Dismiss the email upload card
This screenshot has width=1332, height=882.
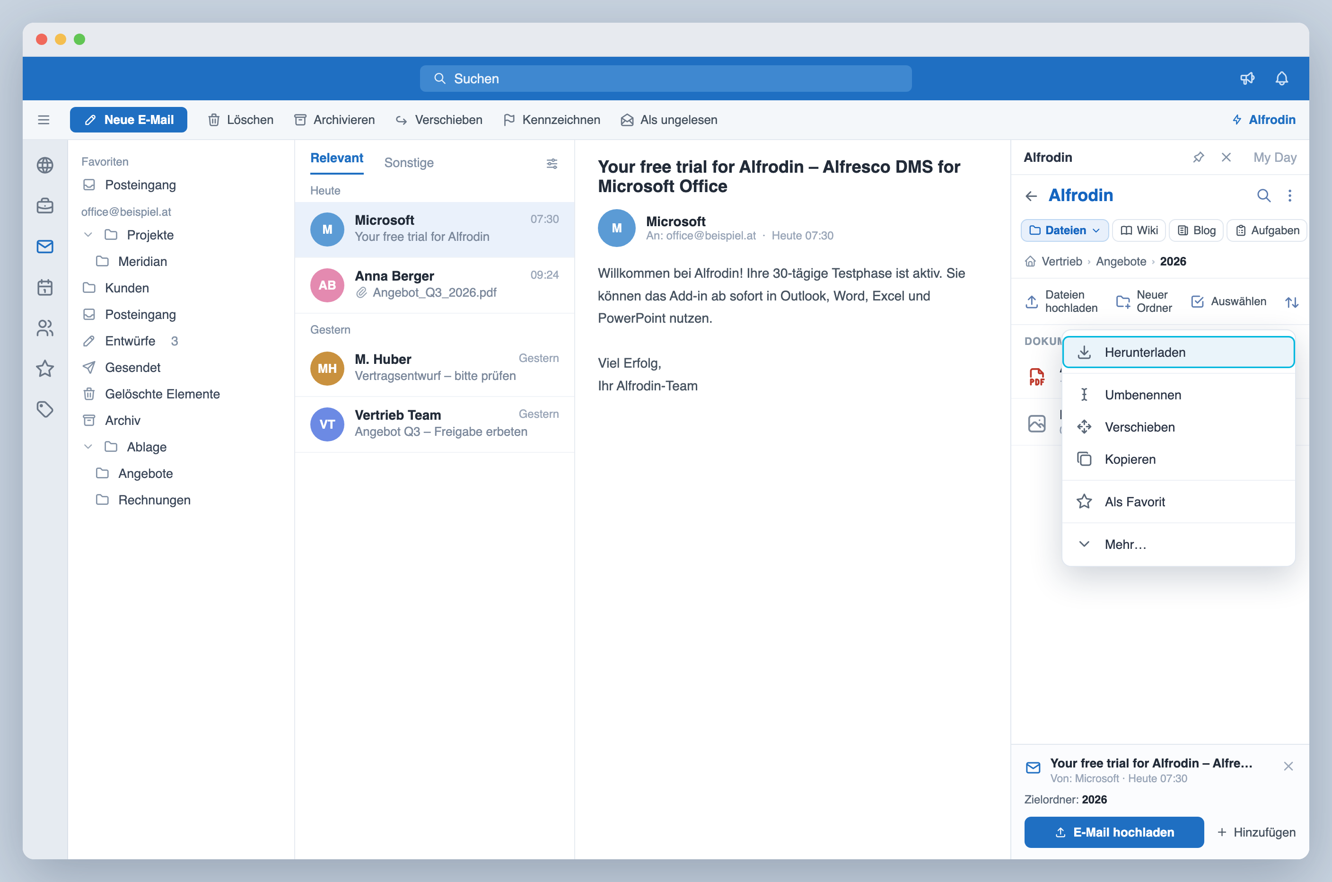[x=1288, y=766]
